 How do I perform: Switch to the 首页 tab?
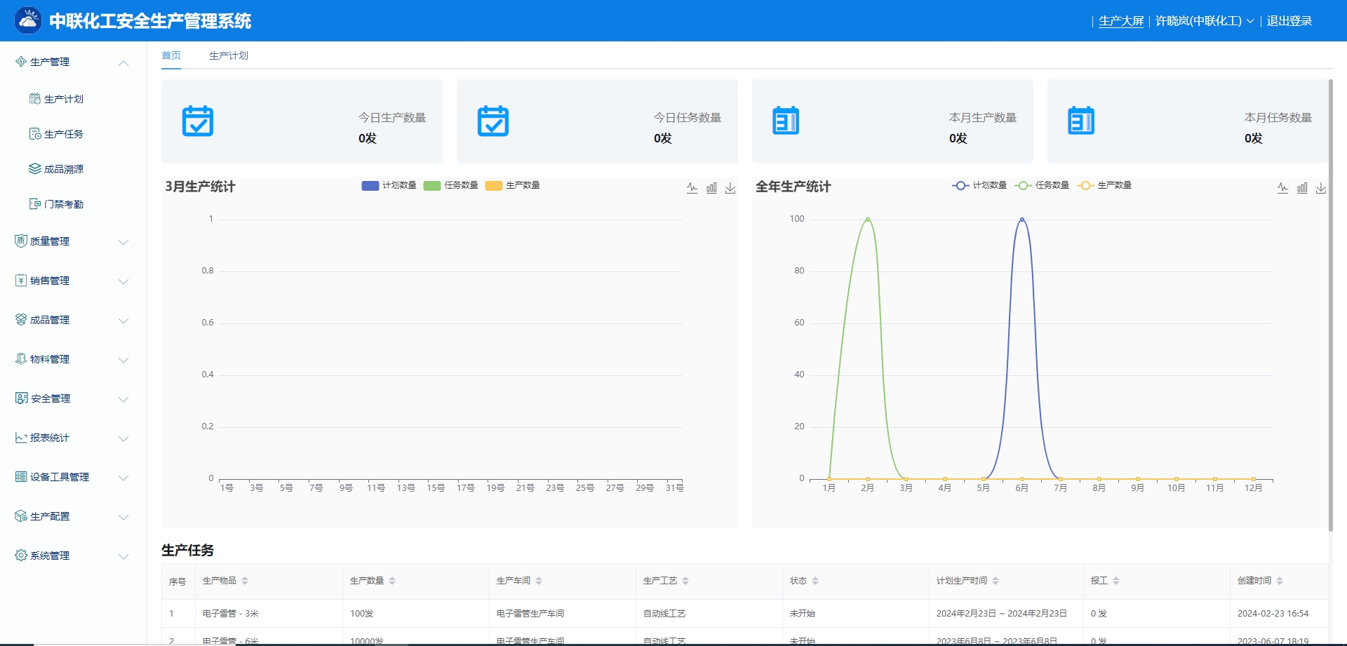171,55
